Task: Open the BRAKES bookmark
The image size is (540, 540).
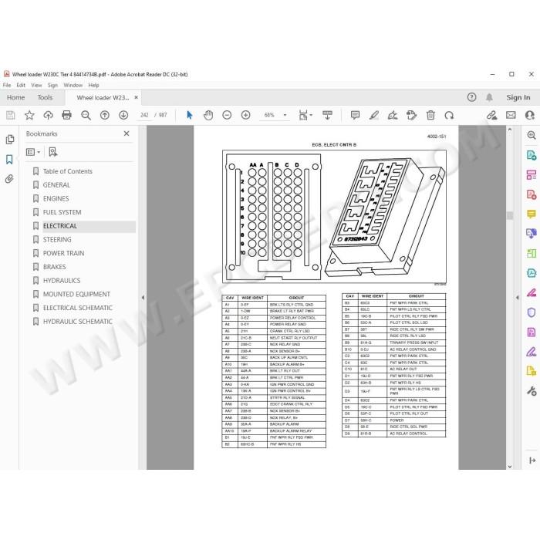Action: pyautogui.click(x=55, y=267)
